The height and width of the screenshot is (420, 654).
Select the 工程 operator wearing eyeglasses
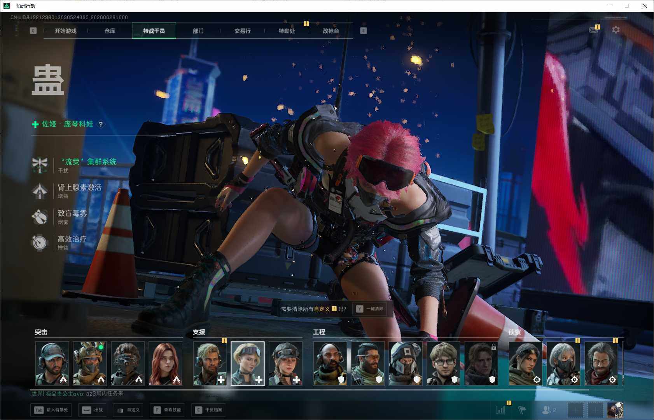pyautogui.click(x=443, y=363)
